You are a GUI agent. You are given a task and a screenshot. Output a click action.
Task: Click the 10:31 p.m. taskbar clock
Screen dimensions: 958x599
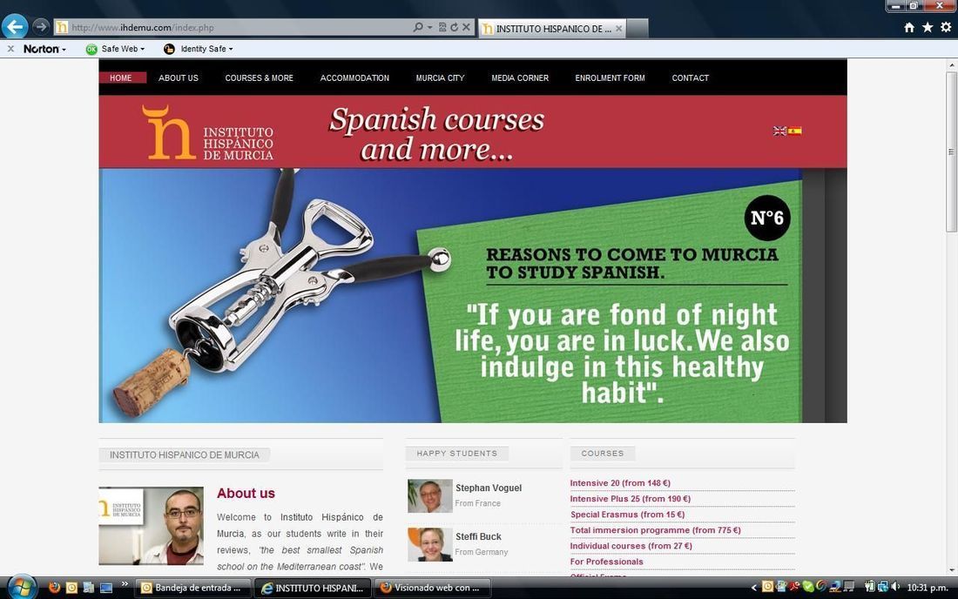(927, 588)
